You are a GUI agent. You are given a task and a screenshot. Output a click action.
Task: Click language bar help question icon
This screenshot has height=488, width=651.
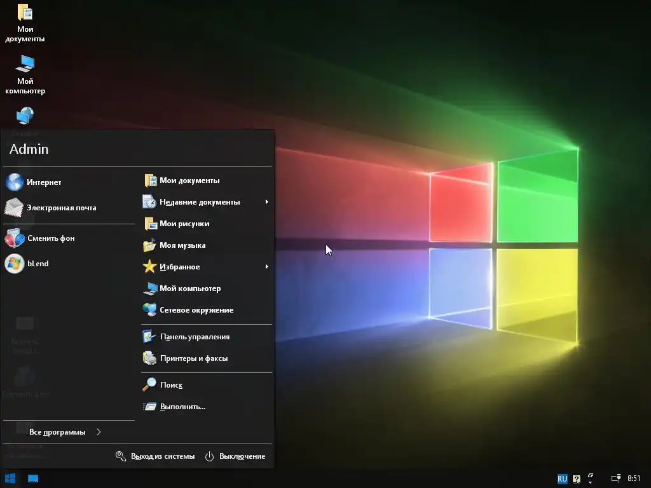pyautogui.click(x=576, y=479)
